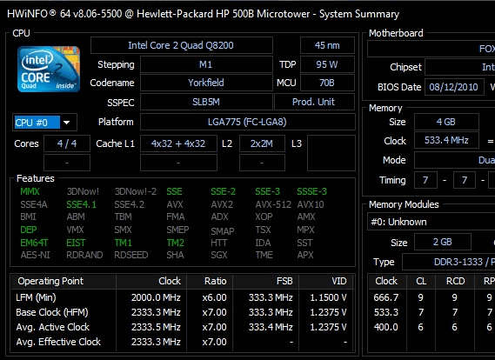The height and width of the screenshot is (360, 495).
Task: Click the Prod. Unit field
Action: 314,102
